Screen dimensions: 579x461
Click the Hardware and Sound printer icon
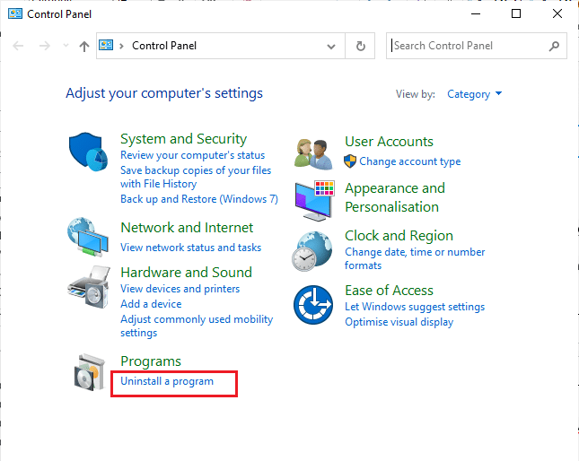(x=90, y=287)
